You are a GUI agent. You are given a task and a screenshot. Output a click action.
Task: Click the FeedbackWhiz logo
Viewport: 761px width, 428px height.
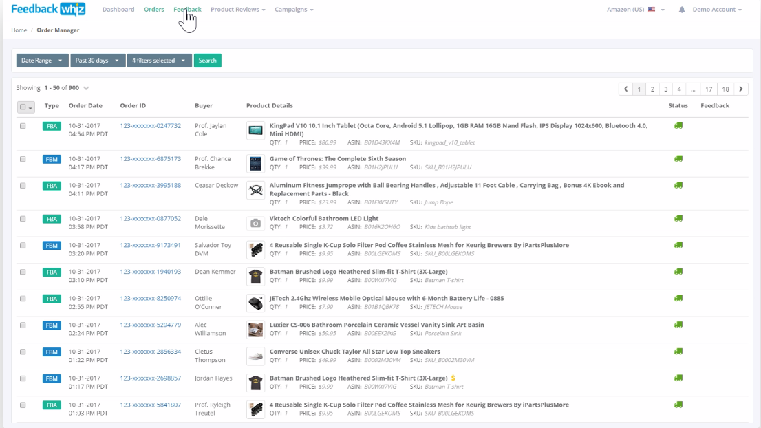[x=48, y=9]
